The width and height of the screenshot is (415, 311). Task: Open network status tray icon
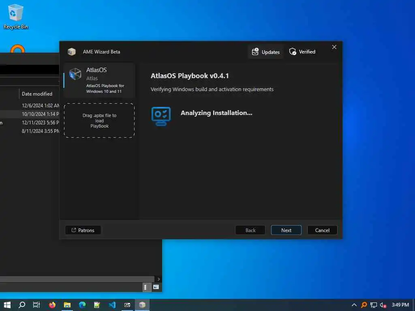pos(373,305)
